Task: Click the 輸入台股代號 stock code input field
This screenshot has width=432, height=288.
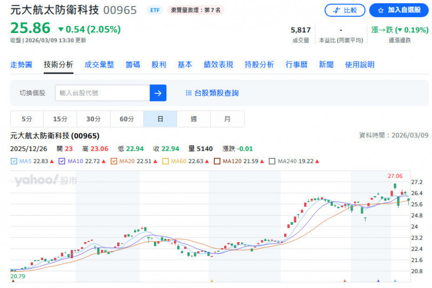Action: pos(103,93)
